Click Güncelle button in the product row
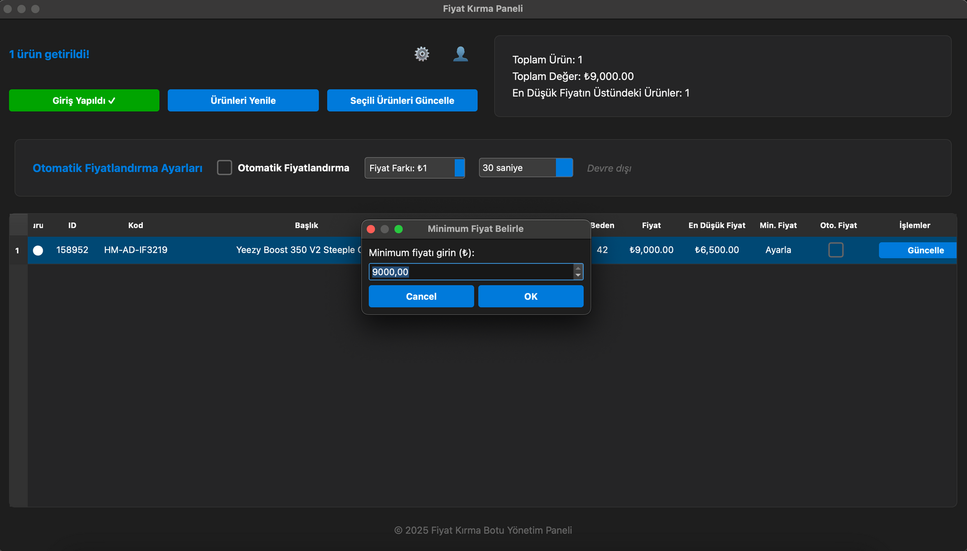This screenshot has width=967, height=551. (x=918, y=250)
